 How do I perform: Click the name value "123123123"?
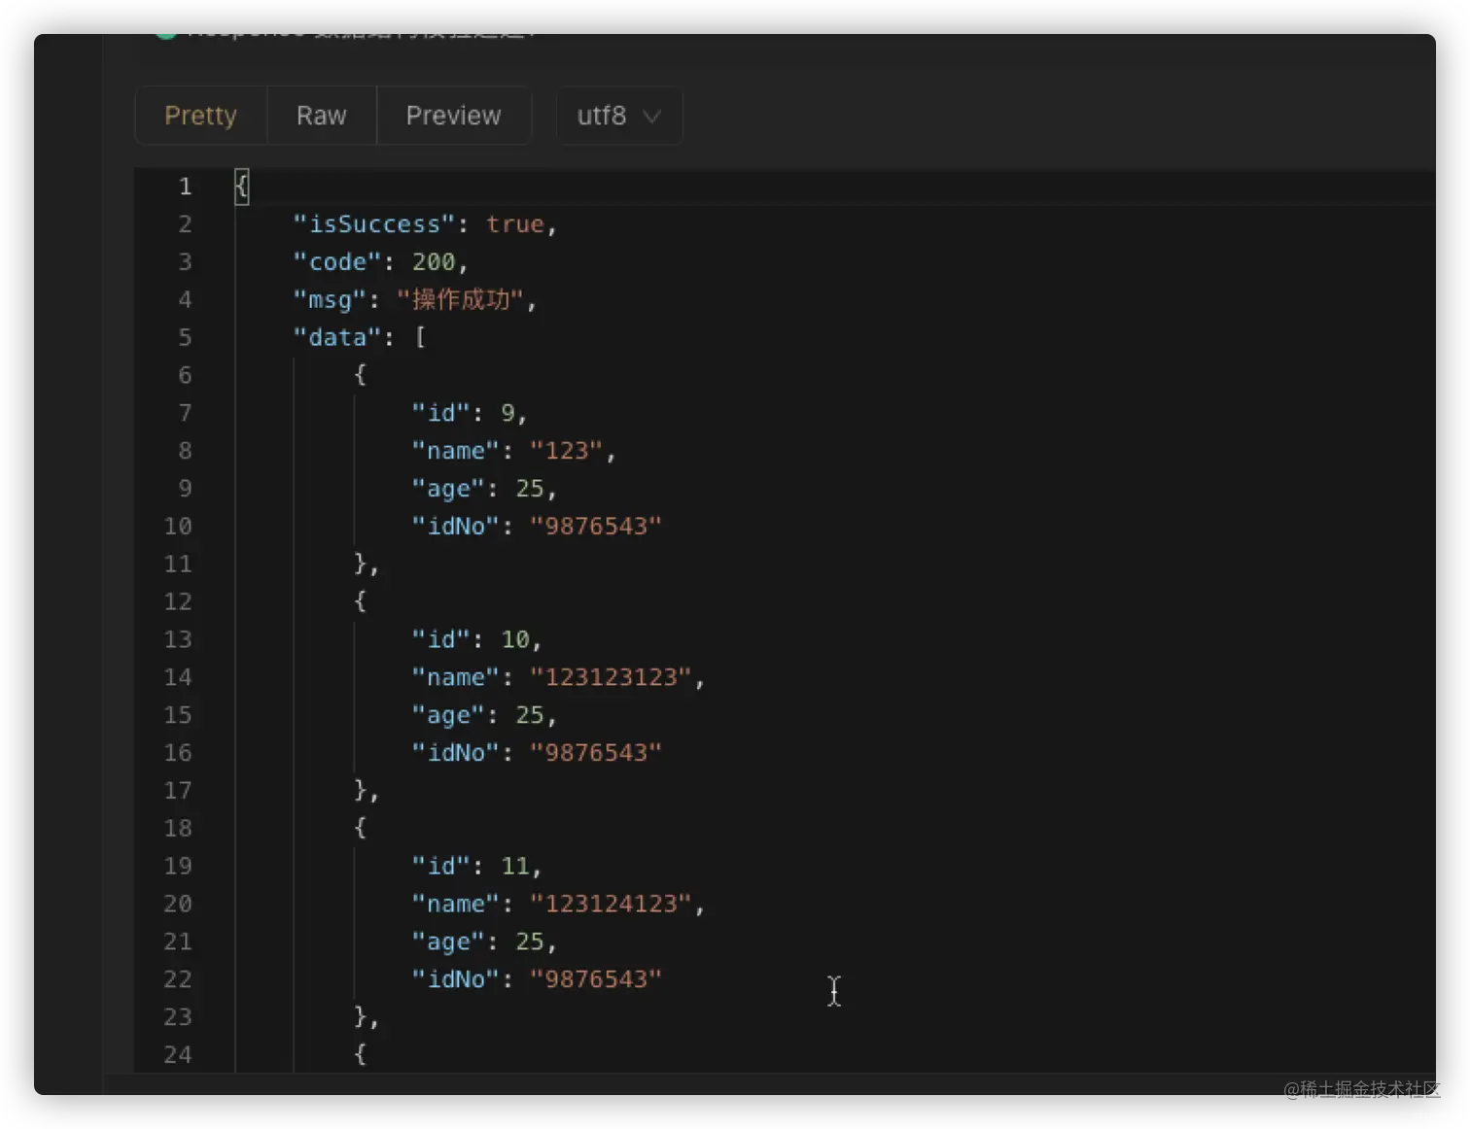[611, 677]
